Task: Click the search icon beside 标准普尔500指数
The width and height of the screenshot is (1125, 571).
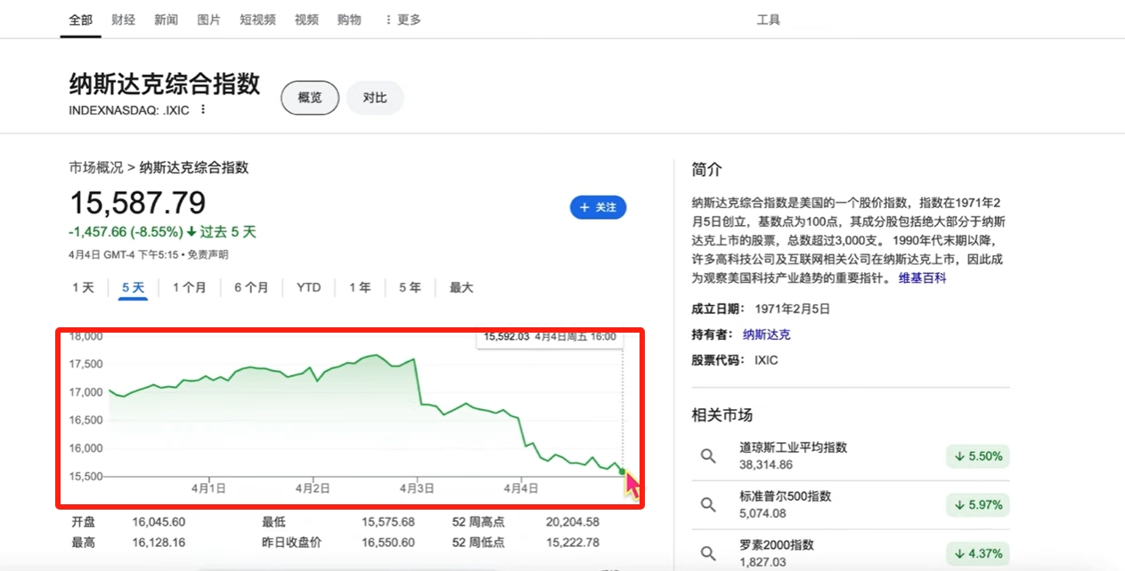Action: pyautogui.click(x=708, y=504)
